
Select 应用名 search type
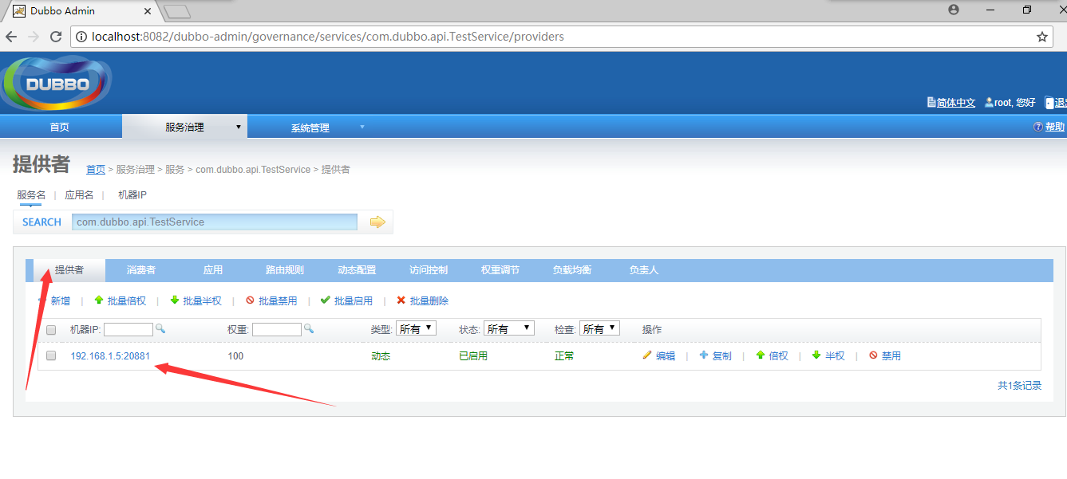79,195
